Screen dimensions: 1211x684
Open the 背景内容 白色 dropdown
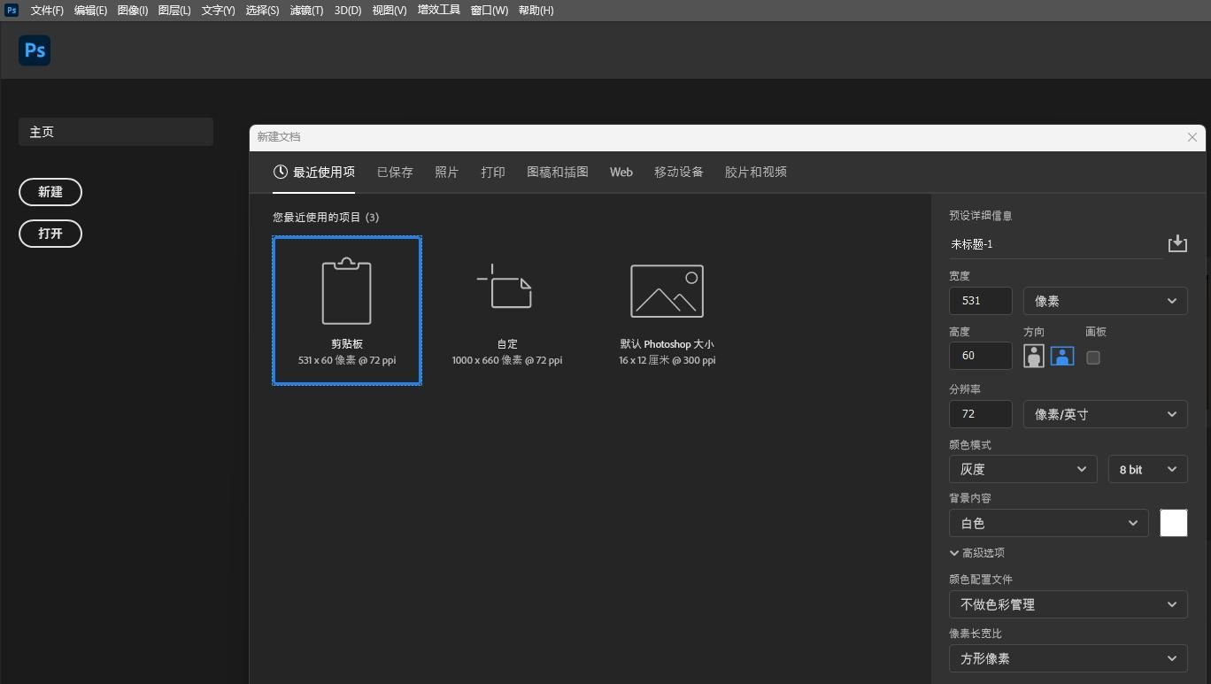click(1048, 523)
